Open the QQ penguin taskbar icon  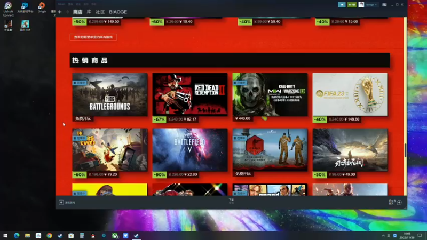click(x=93, y=235)
